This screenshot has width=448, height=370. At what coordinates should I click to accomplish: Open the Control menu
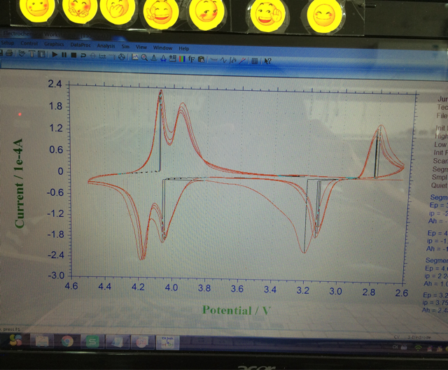pos(29,43)
